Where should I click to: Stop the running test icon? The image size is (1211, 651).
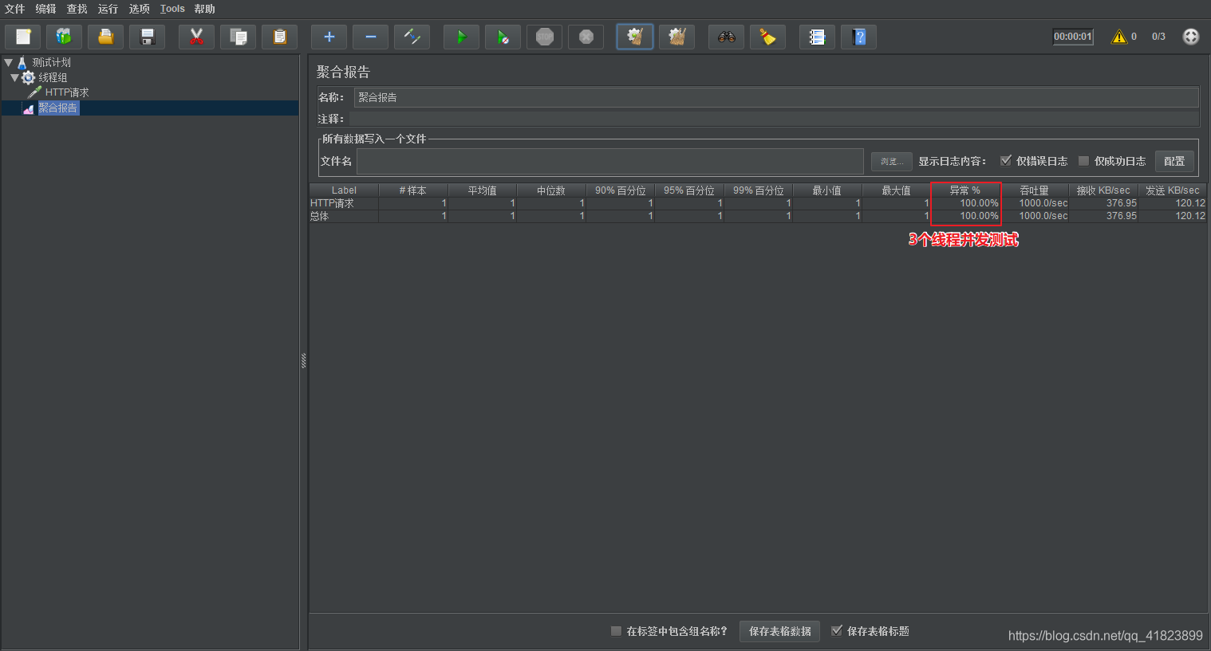pyautogui.click(x=545, y=37)
